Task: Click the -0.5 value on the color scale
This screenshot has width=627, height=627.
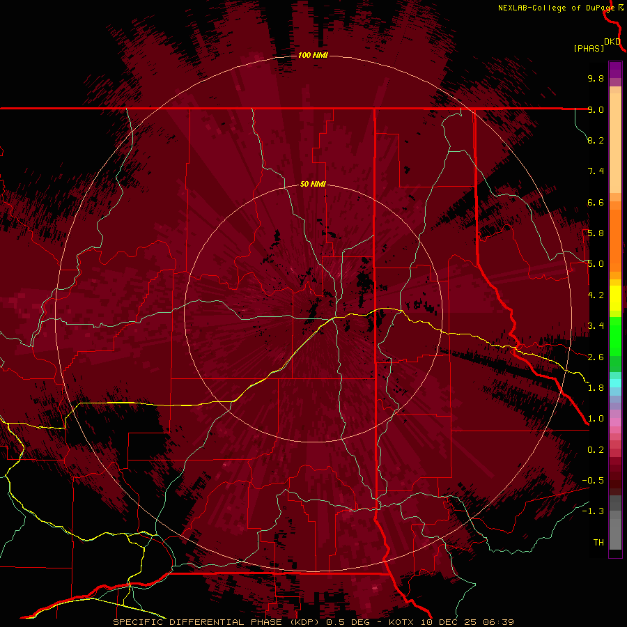Action: point(593,481)
